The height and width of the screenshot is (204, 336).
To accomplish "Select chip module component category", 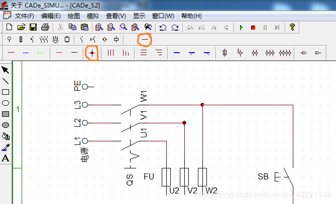I will [67, 39].
